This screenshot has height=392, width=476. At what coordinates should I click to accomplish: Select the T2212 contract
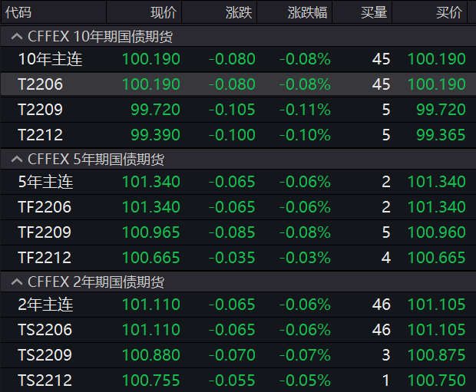(40, 135)
